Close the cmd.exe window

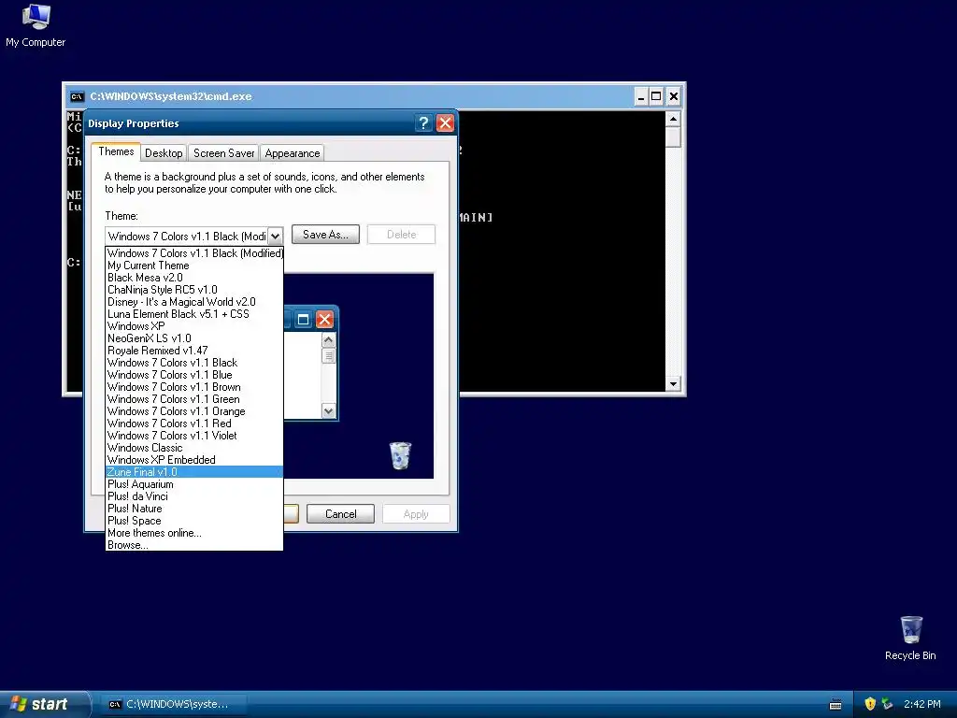pos(673,96)
